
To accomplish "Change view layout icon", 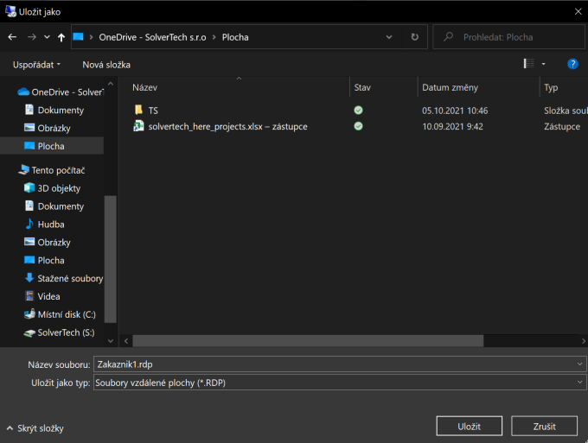I will [x=528, y=64].
